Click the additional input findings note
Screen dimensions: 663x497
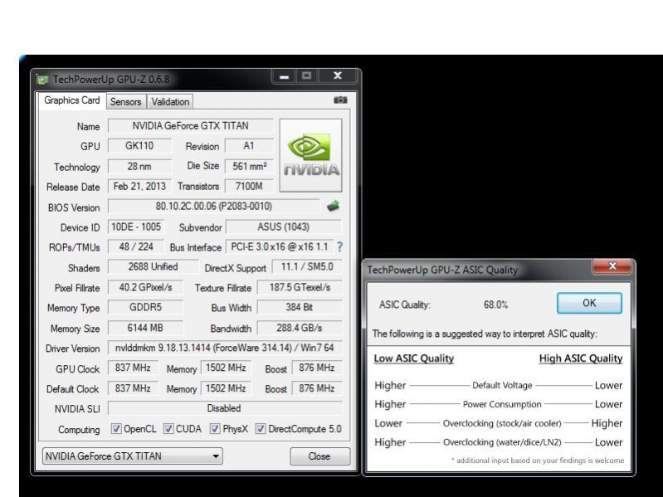point(538,460)
